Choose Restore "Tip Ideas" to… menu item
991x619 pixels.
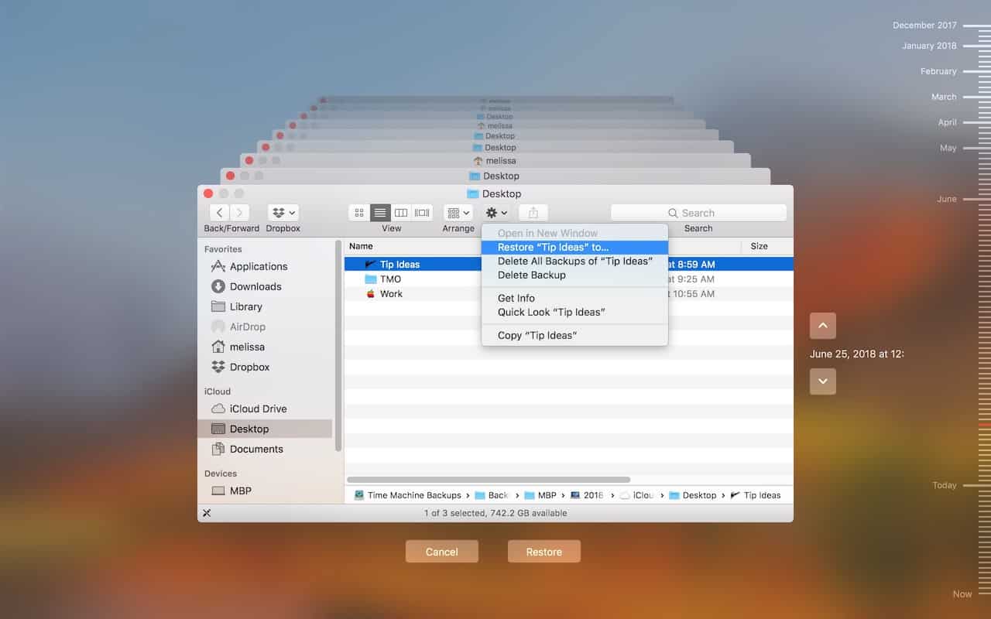(553, 248)
